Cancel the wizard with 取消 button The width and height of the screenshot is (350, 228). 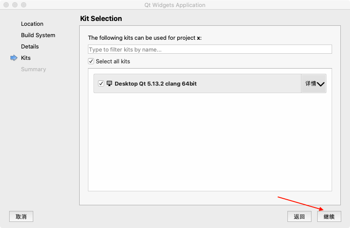tap(21, 216)
